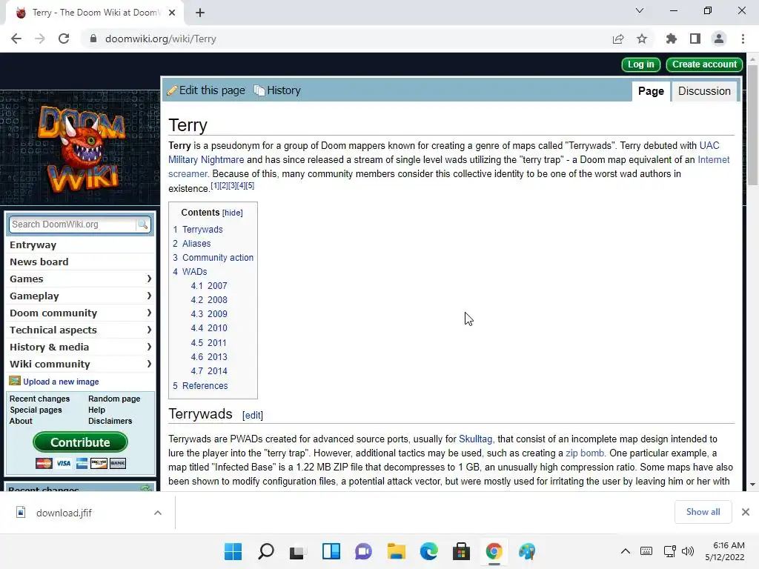Hide the Contents table

click(232, 213)
